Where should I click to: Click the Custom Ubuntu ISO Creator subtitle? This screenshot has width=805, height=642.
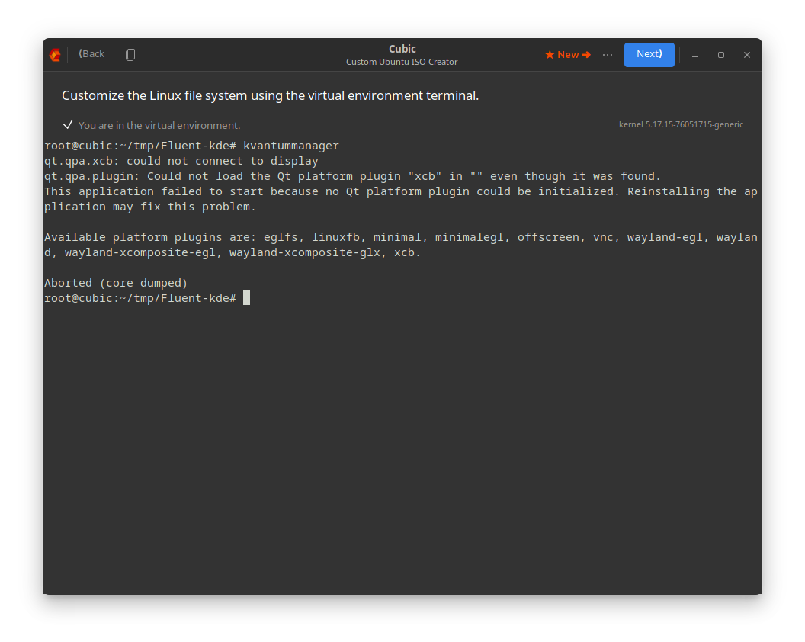click(x=402, y=62)
